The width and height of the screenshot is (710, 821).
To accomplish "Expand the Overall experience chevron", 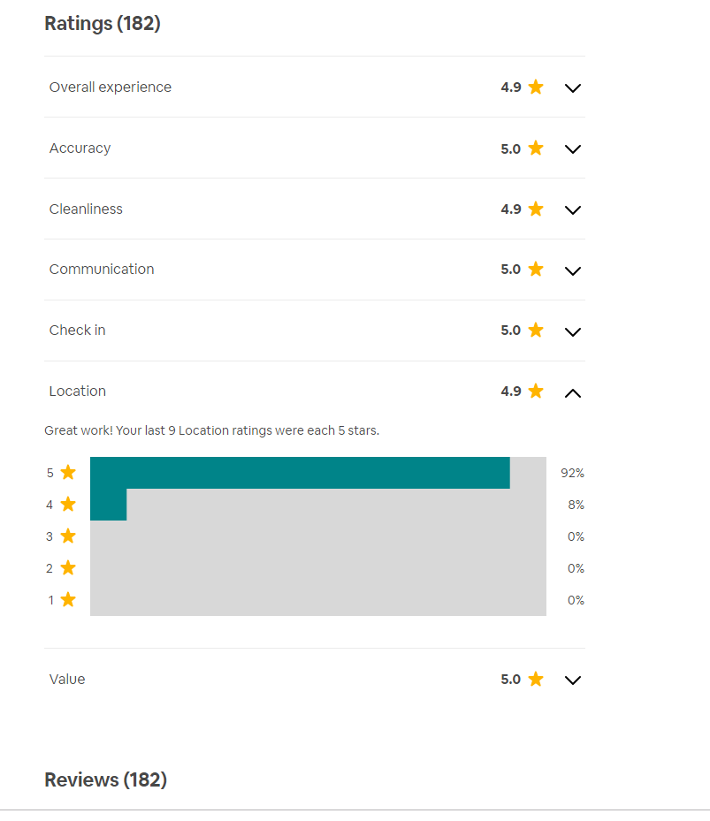I will [x=572, y=88].
